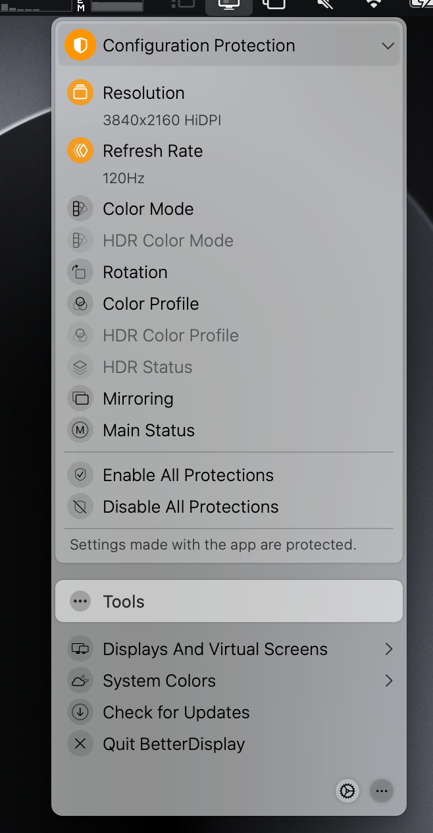
Task: Select the Rotation icon
Action: coord(80,272)
